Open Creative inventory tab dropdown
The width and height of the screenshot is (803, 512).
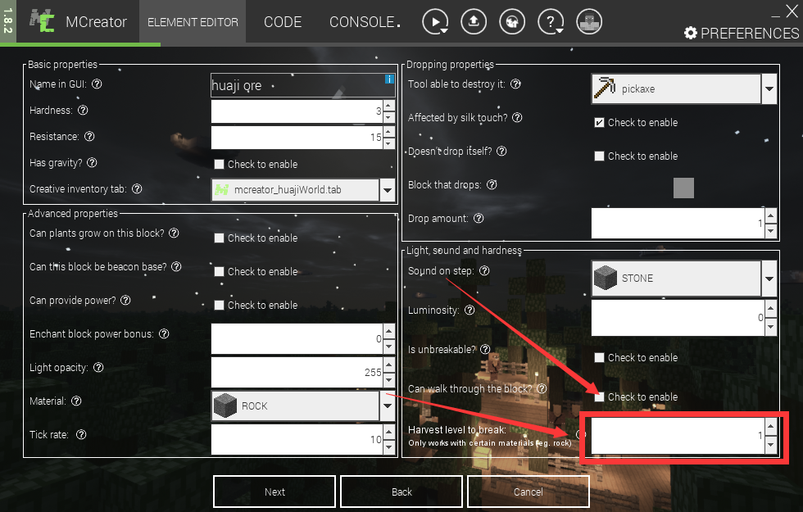(x=388, y=190)
